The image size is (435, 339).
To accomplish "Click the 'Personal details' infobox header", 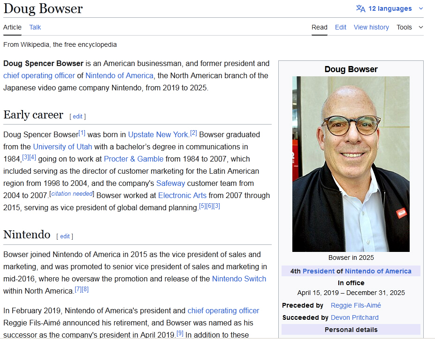I will 351,330.
